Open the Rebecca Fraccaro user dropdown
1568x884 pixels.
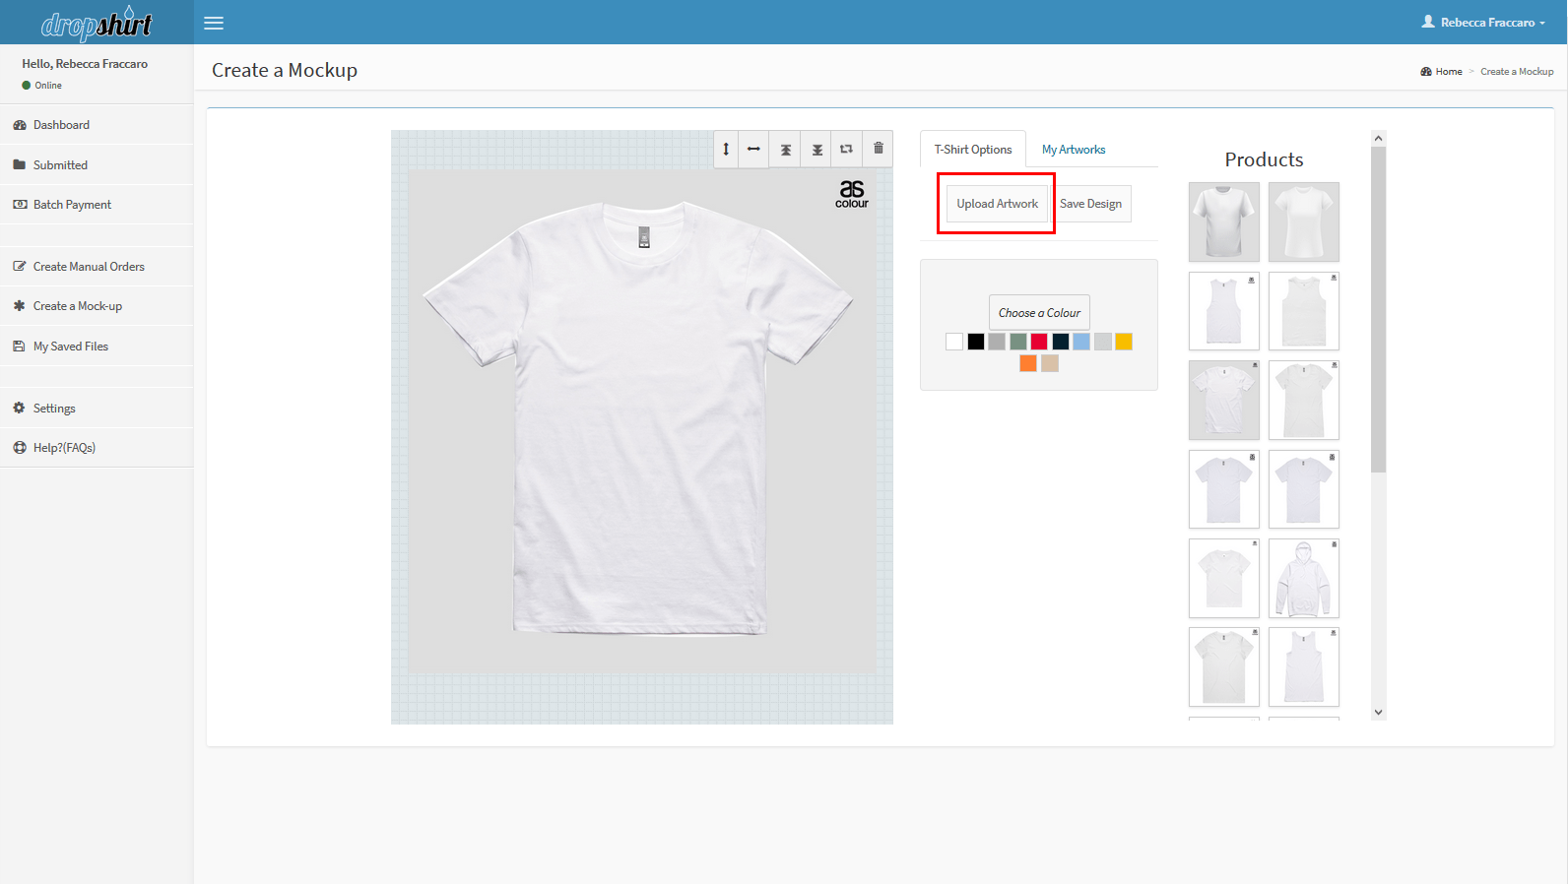pyautogui.click(x=1483, y=22)
